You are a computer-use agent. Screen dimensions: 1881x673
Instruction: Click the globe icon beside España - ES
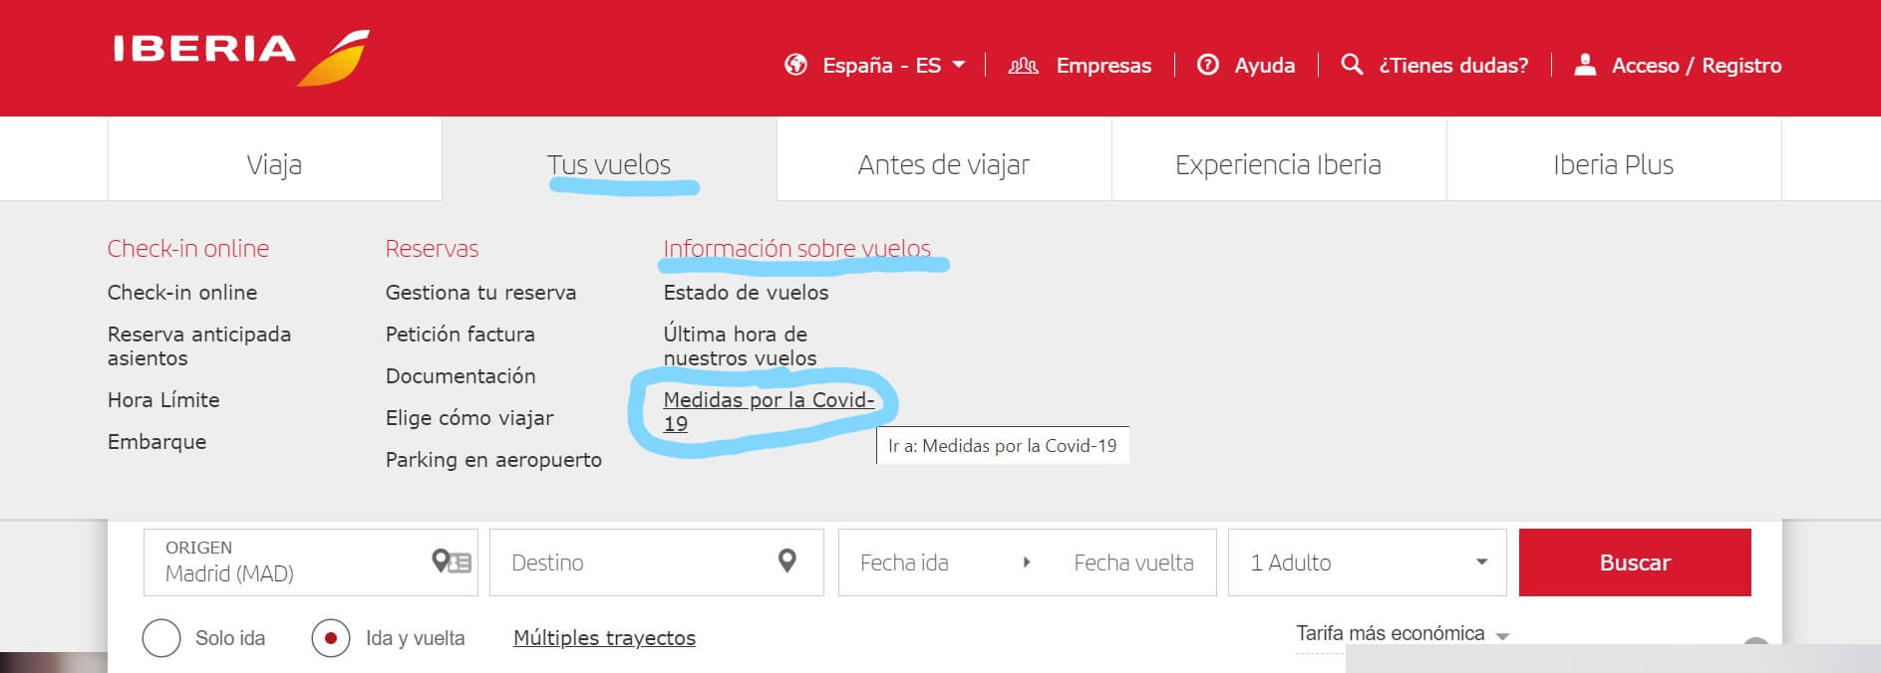pos(795,65)
